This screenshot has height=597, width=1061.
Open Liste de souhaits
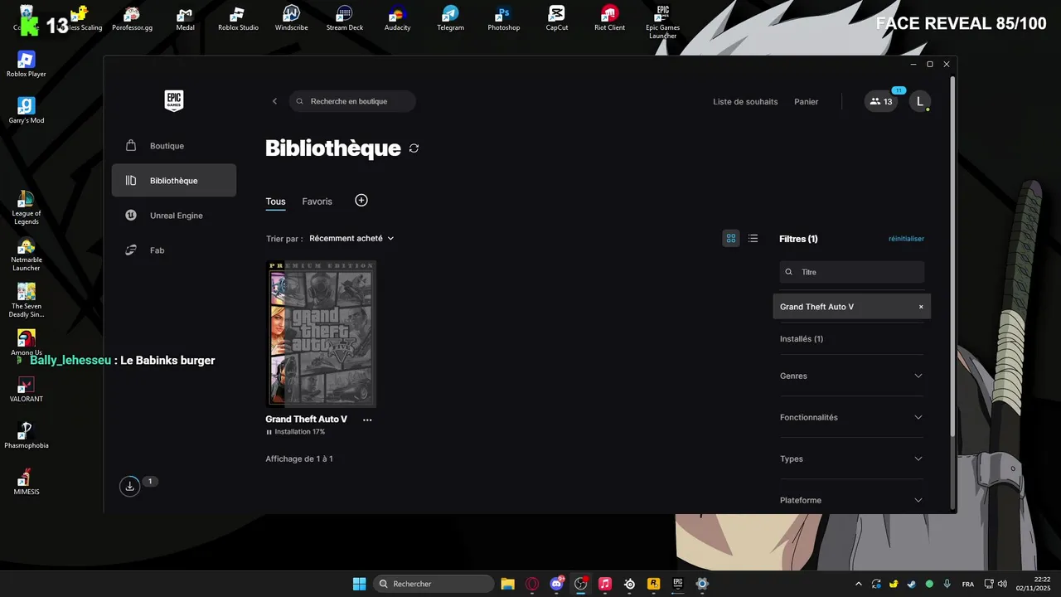[x=745, y=102]
